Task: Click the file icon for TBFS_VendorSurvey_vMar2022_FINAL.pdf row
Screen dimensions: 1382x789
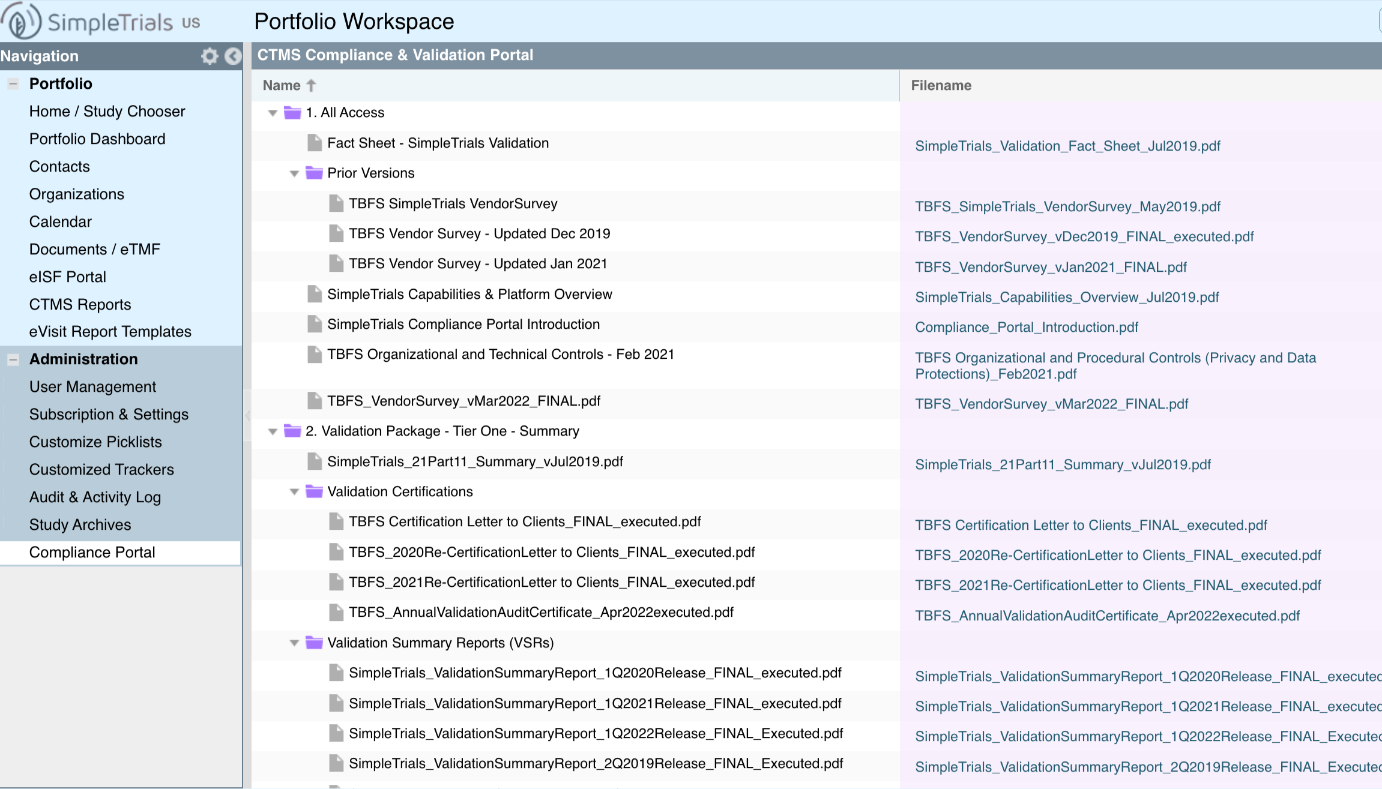Action: click(x=315, y=401)
